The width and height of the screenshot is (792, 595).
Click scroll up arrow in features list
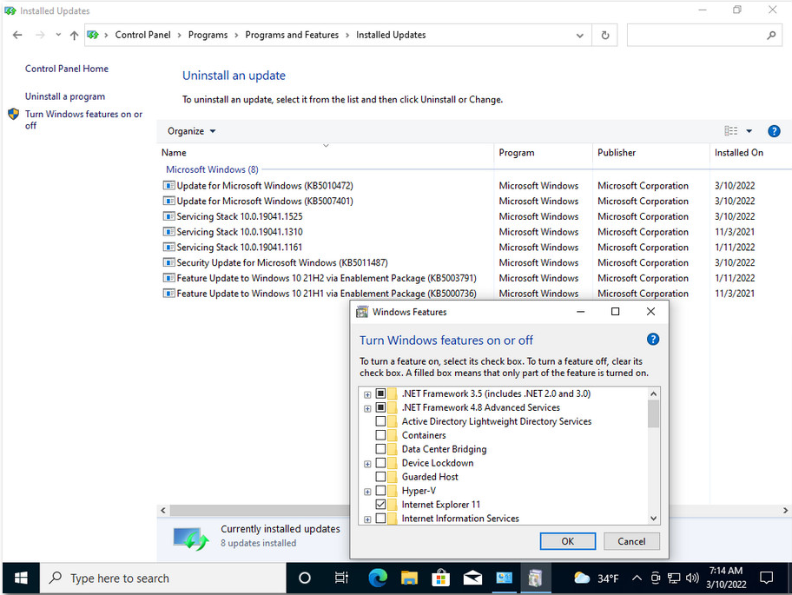point(654,394)
